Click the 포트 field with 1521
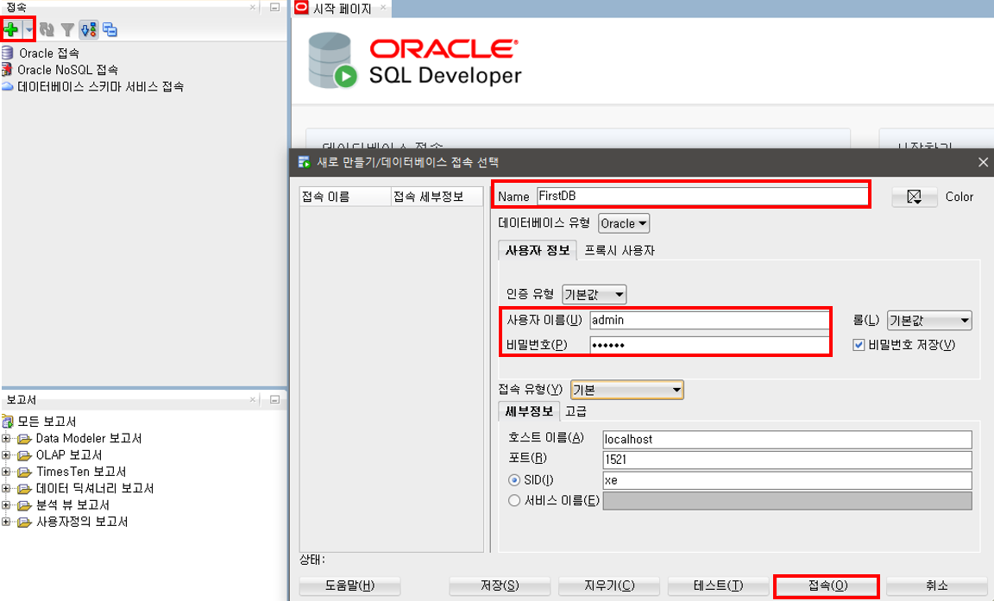 [787, 460]
